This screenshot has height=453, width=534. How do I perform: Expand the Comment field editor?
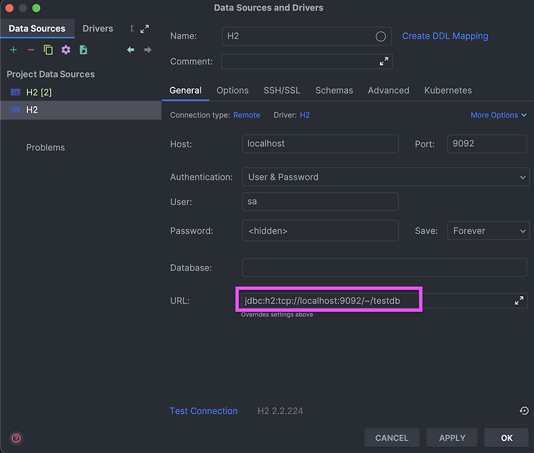tap(384, 61)
